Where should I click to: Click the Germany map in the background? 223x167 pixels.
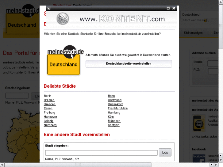click(23, 136)
